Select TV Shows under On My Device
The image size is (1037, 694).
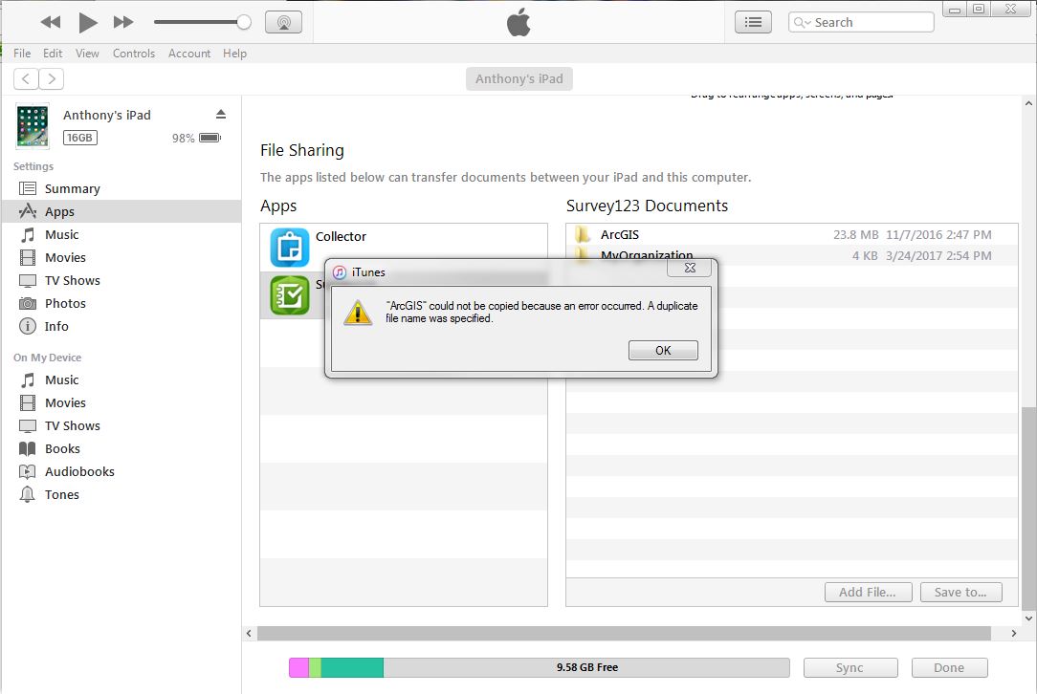(x=121, y=425)
